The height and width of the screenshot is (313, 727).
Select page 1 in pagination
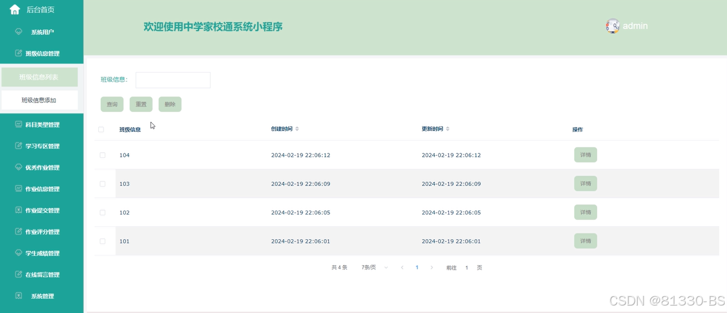tap(417, 268)
